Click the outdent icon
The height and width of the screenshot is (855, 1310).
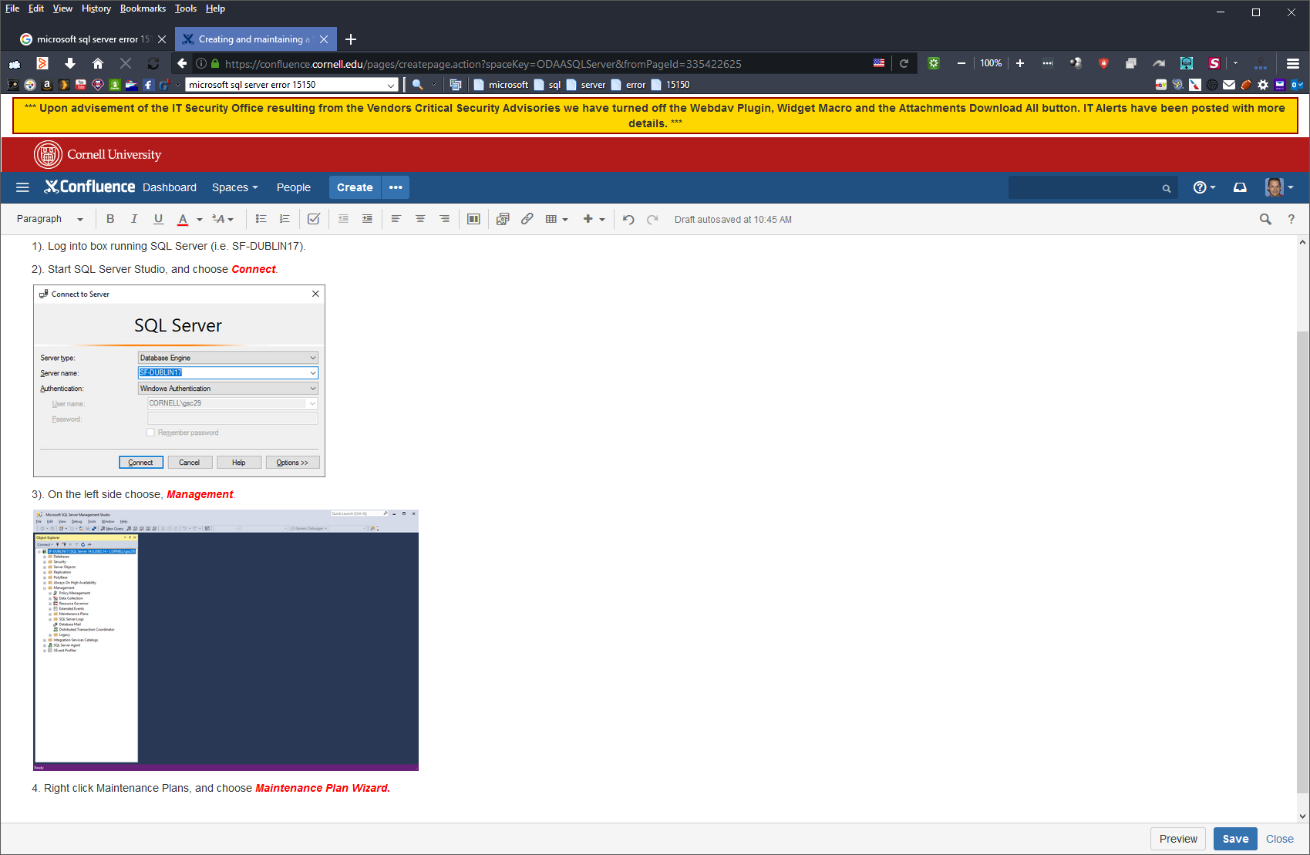(x=343, y=219)
